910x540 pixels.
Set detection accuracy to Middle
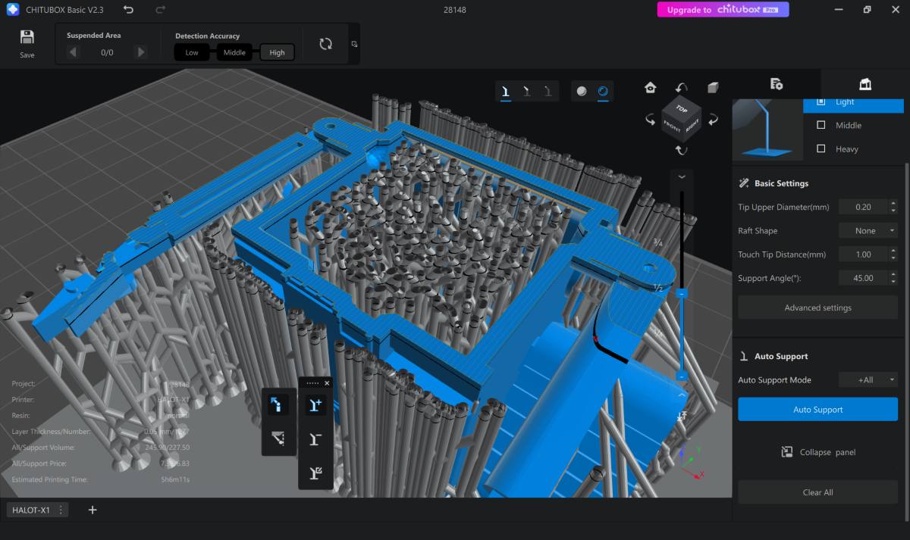tap(234, 52)
